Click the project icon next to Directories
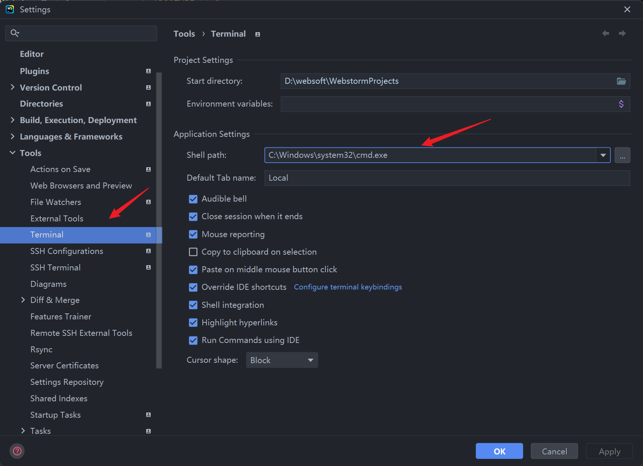 148,104
